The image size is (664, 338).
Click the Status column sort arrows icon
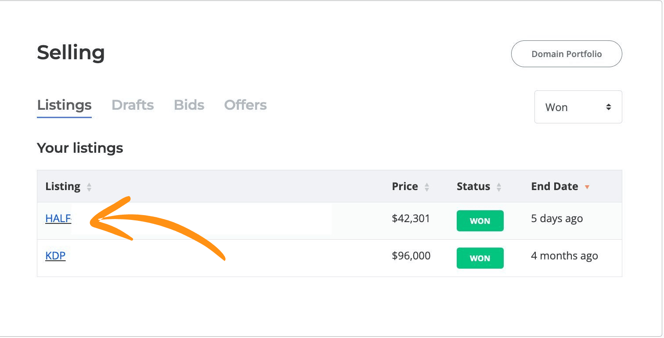tap(498, 187)
